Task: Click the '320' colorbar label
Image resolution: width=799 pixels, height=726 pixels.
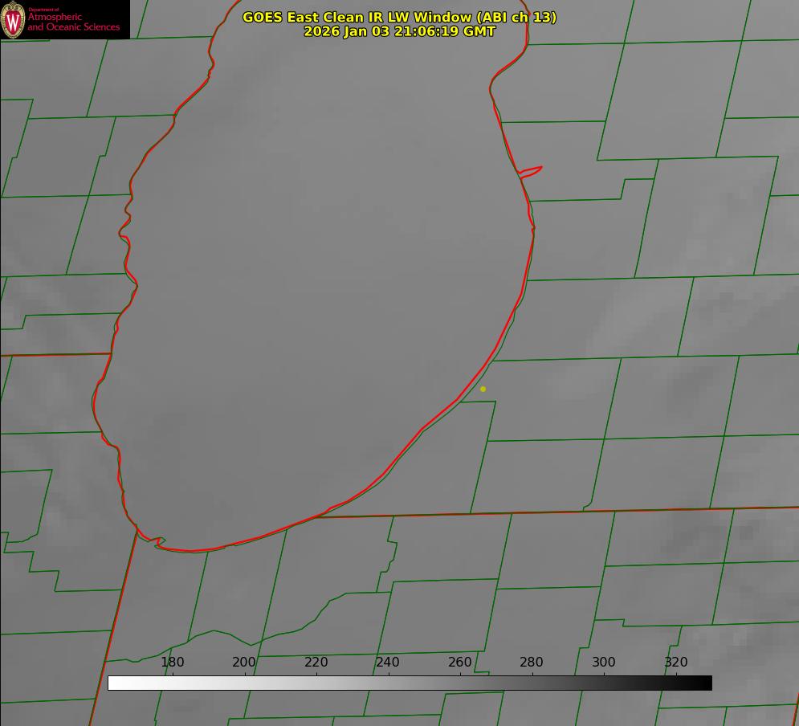Action: tap(675, 662)
